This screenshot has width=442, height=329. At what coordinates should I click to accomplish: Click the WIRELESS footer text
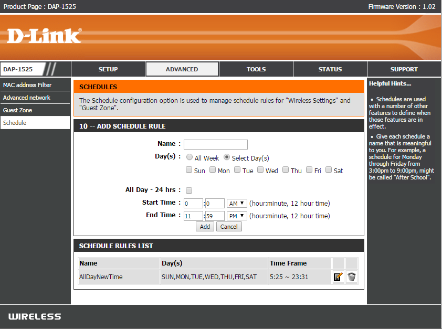35,316
